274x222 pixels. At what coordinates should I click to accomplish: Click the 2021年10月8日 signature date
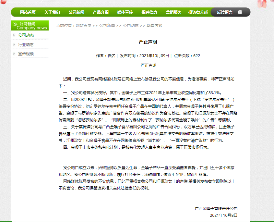coord(223,216)
